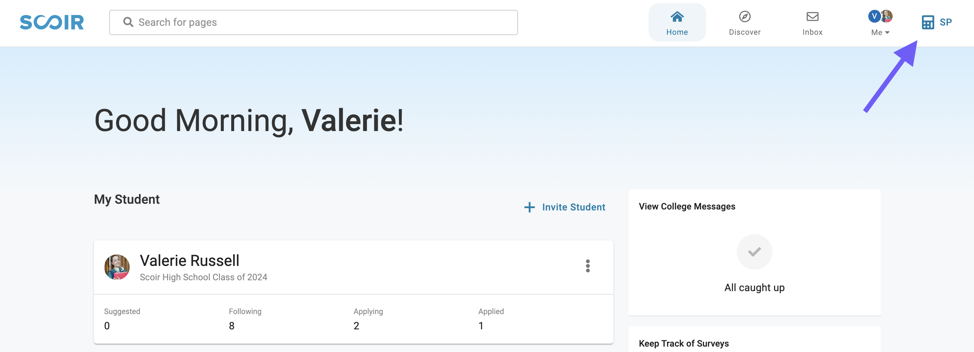Open the View College Messages card
This screenshot has width=974, height=352.
(754, 252)
